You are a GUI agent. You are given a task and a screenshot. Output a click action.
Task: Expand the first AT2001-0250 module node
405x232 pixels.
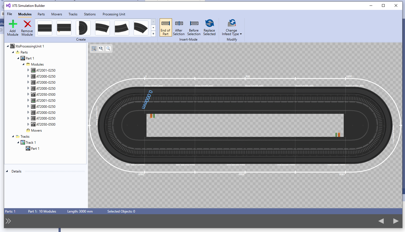point(28,70)
